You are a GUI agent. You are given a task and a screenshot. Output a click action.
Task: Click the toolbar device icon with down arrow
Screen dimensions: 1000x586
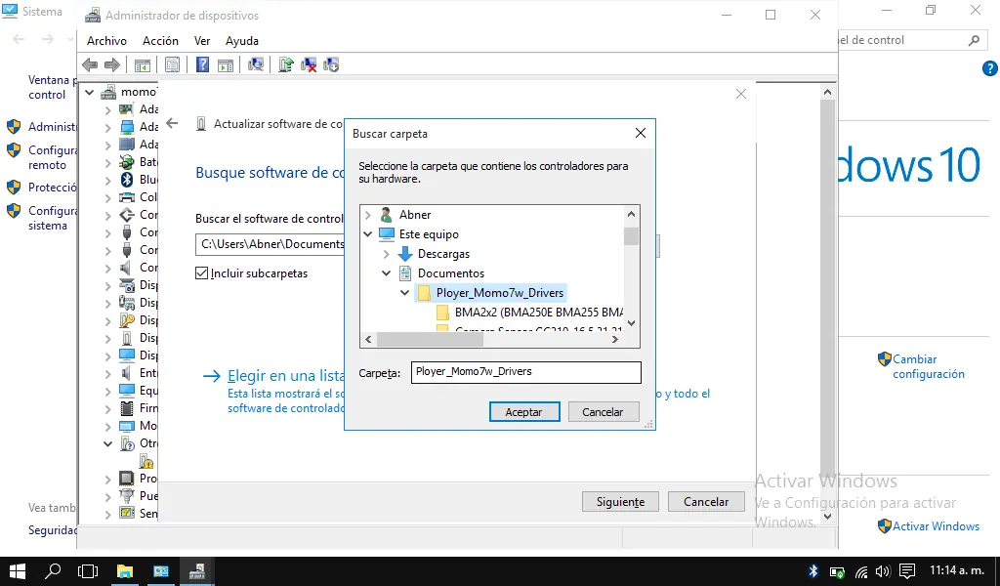(331, 64)
